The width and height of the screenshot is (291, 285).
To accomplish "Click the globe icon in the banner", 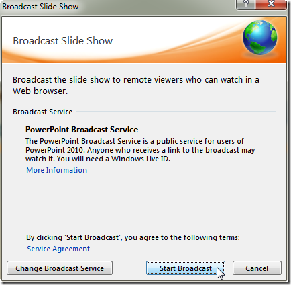I will (260, 38).
